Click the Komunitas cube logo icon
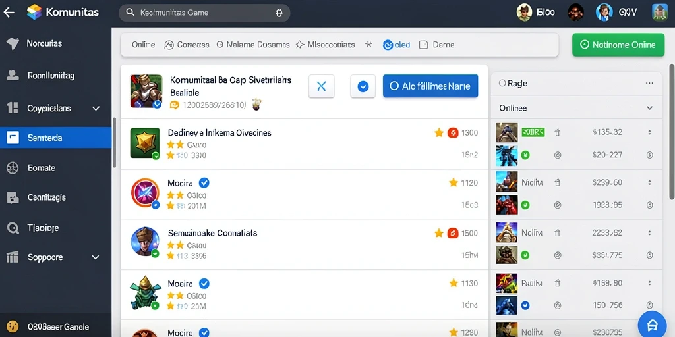Image resolution: width=675 pixels, height=337 pixels. click(x=34, y=12)
